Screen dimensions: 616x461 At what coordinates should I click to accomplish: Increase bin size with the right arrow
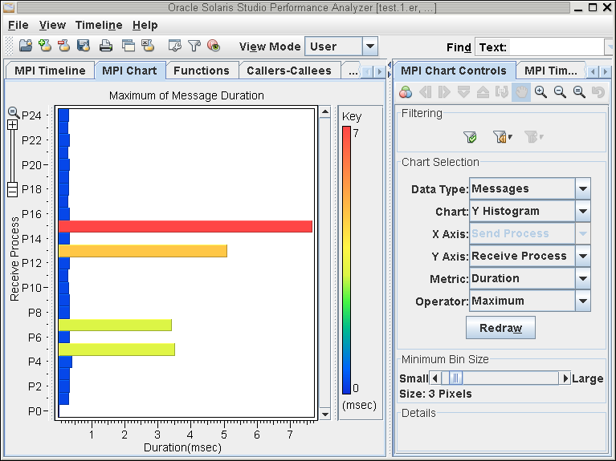pyautogui.click(x=565, y=378)
